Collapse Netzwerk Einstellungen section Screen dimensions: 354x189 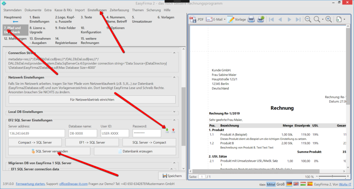[174, 77]
